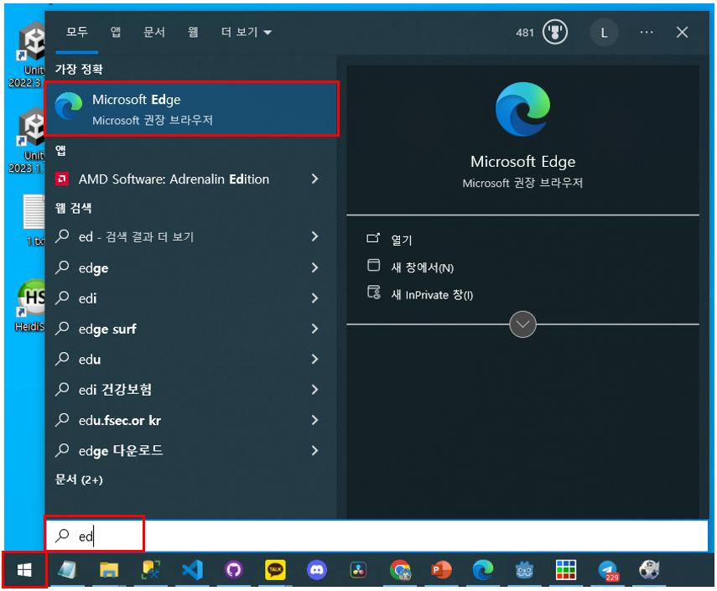Open the colored grid app in taskbar
Screen dimensions: 717x591
click(x=566, y=569)
